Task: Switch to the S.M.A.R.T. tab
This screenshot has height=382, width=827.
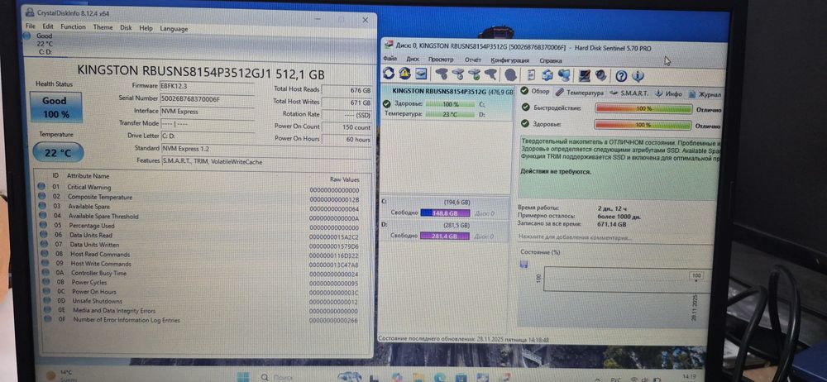Action: (629, 93)
